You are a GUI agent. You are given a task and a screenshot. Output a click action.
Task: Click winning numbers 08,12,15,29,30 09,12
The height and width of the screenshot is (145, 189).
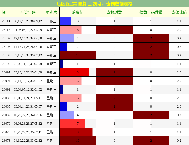[28, 21]
